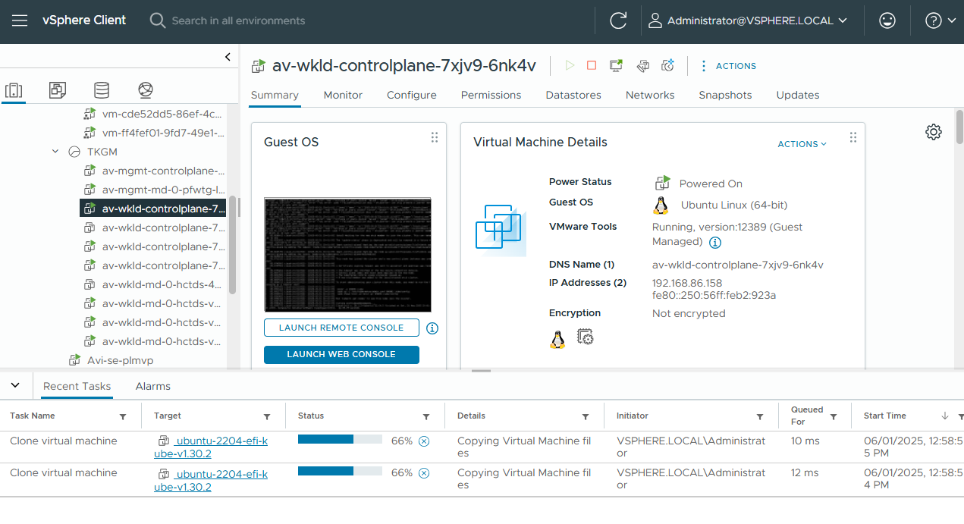Open the Hosts and Clusters inventory view
This screenshot has height=524, width=964.
coord(14,91)
